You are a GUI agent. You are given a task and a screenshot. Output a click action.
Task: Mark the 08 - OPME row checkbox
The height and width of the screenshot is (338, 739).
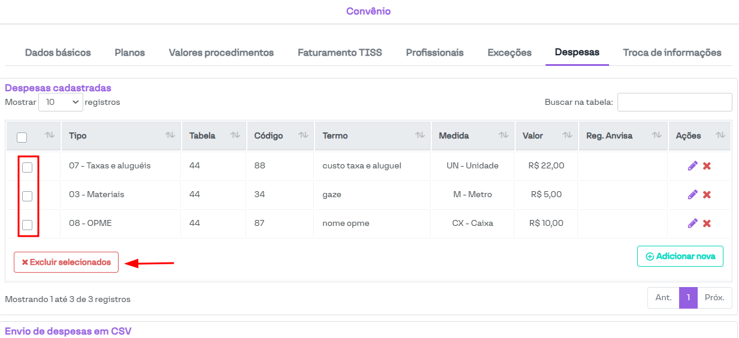click(27, 225)
